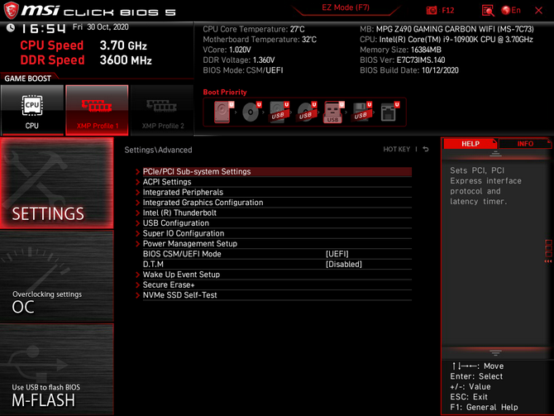The image size is (554, 416).
Task: Enable XMP Profile 2
Action: click(162, 110)
